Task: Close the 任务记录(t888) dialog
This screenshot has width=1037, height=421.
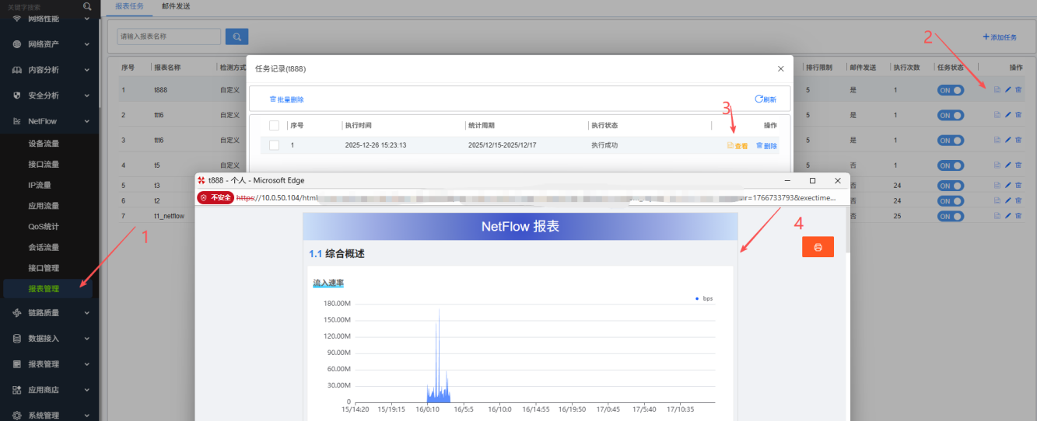Action: point(780,69)
